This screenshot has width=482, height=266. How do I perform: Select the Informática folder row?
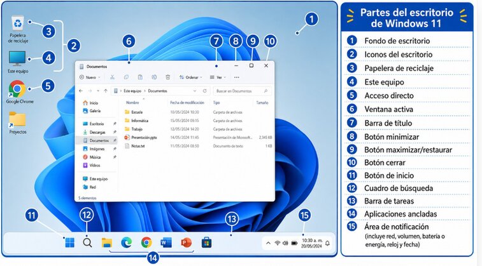pos(198,121)
